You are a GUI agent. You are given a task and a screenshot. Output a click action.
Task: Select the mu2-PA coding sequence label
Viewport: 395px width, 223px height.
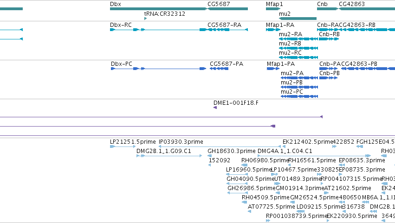(292, 73)
